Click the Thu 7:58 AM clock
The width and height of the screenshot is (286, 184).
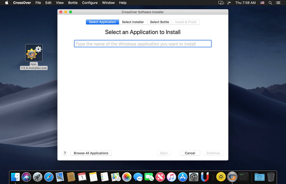pyautogui.click(x=245, y=3)
